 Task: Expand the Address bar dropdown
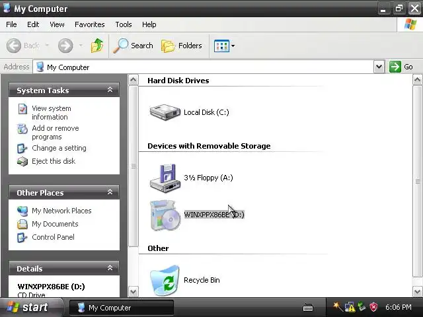(x=379, y=67)
